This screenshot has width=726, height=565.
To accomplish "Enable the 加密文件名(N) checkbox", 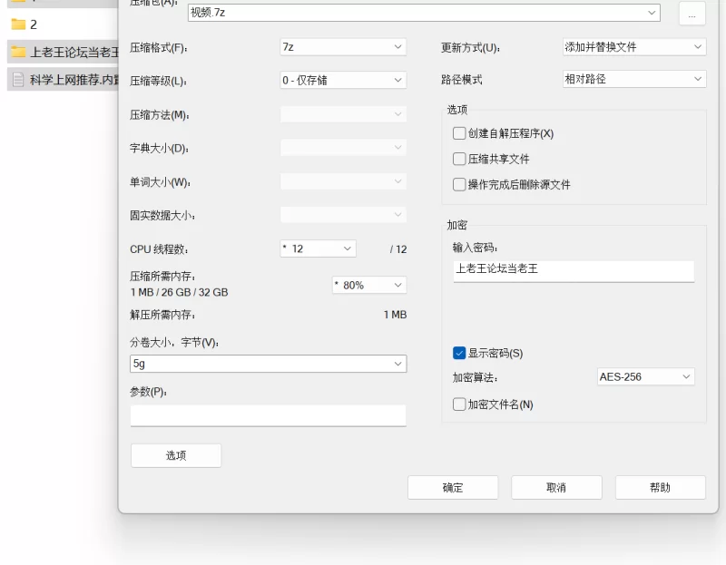I will pos(459,404).
